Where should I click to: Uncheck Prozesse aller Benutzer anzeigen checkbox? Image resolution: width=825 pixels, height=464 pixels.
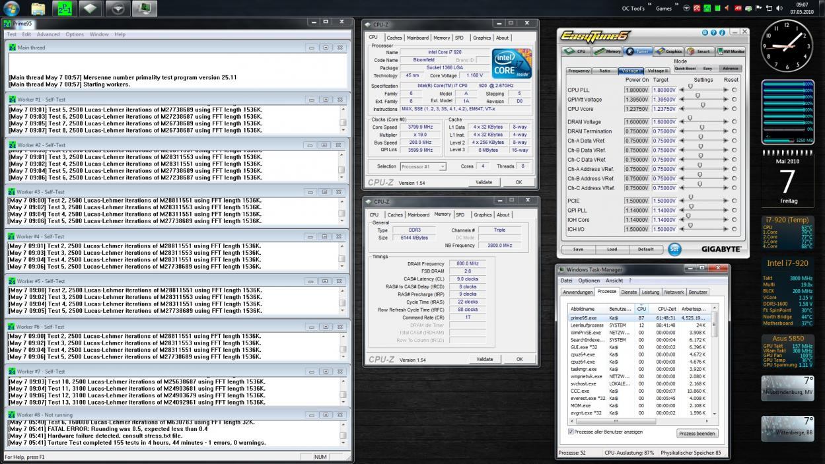[571, 432]
